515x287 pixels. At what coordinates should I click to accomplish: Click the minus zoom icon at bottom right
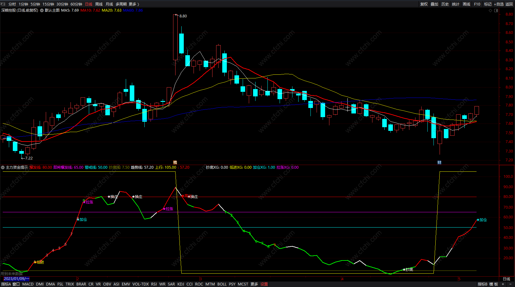[510, 284]
